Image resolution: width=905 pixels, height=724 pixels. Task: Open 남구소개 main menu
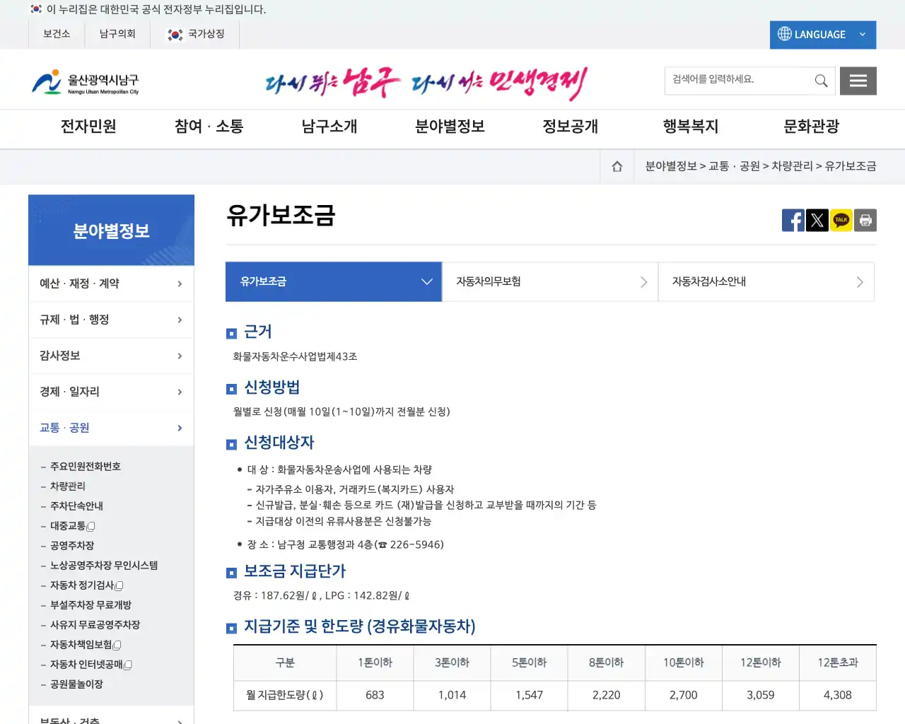tap(329, 127)
